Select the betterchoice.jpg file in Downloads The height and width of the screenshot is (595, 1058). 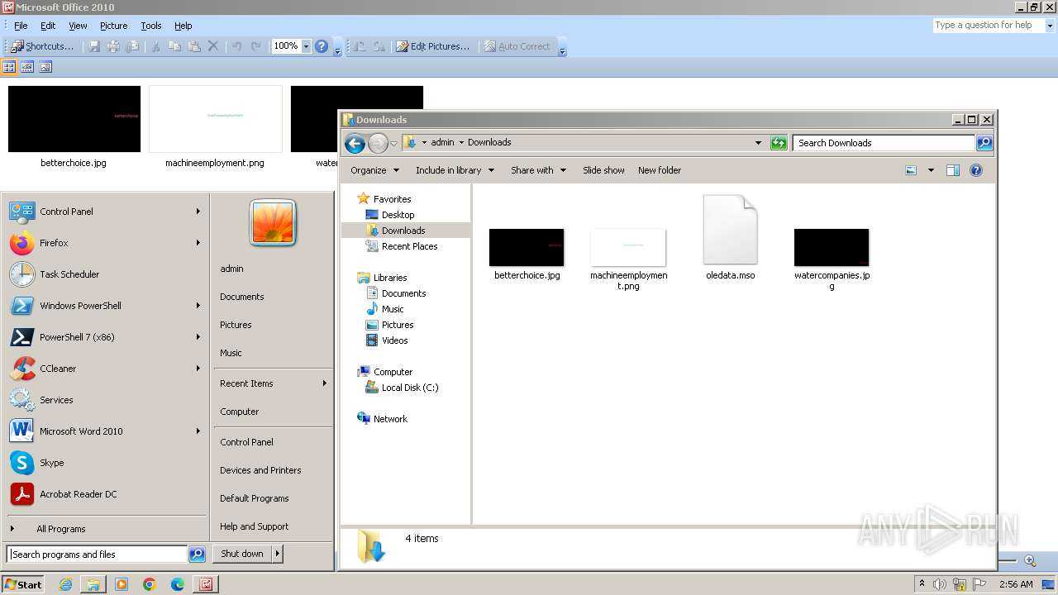pos(527,255)
